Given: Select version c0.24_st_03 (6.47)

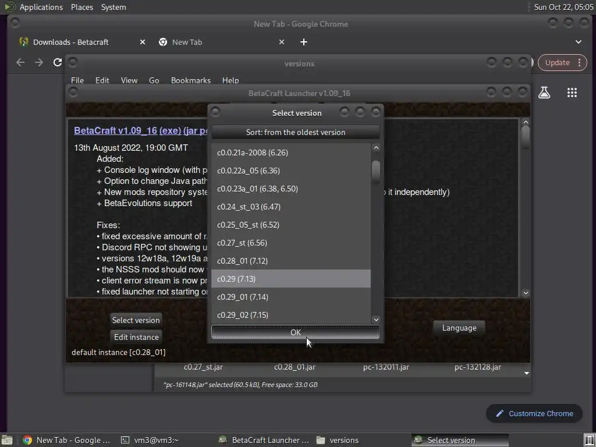Looking at the screenshot, I should pos(291,207).
